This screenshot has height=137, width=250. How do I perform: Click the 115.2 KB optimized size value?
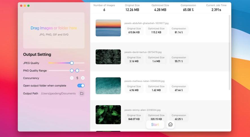(156, 32)
